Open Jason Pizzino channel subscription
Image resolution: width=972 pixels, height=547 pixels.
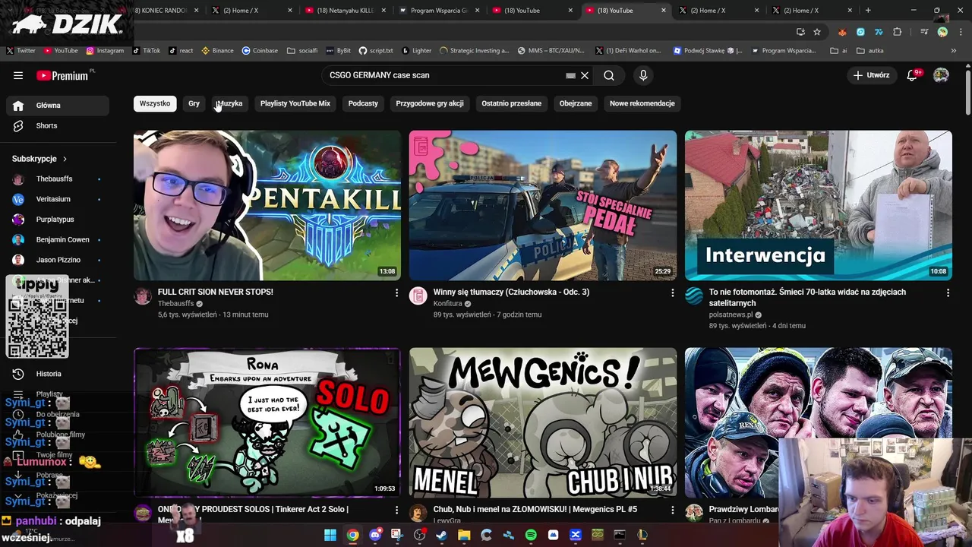click(x=58, y=260)
